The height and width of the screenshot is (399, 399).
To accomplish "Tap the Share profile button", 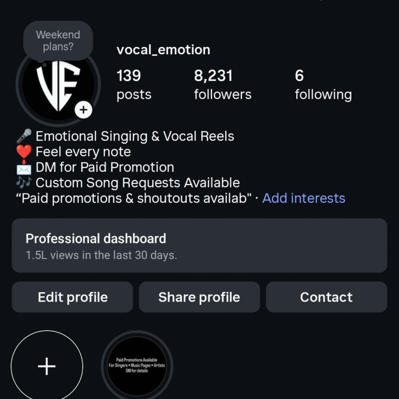I will tap(199, 297).
